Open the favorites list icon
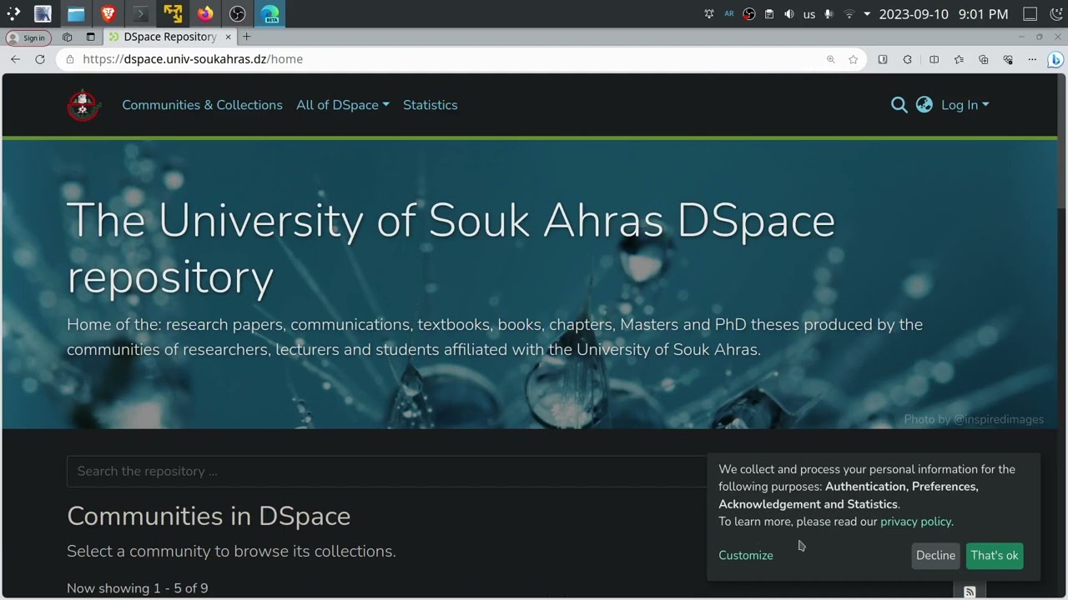The image size is (1068, 600). pyautogui.click(x=959, y=59)
